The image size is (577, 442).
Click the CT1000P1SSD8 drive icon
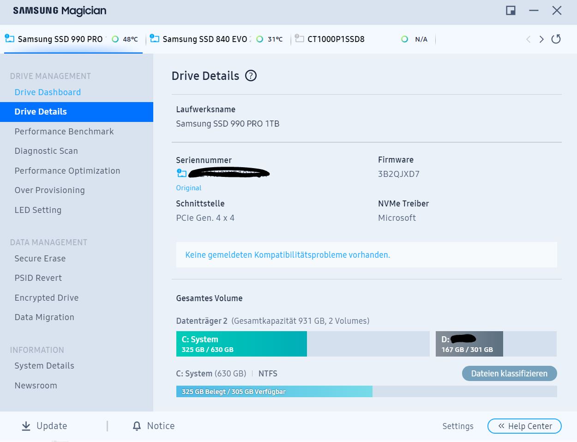click(299, 38)
